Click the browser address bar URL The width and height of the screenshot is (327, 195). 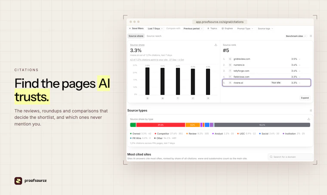(x=219, y=22)
